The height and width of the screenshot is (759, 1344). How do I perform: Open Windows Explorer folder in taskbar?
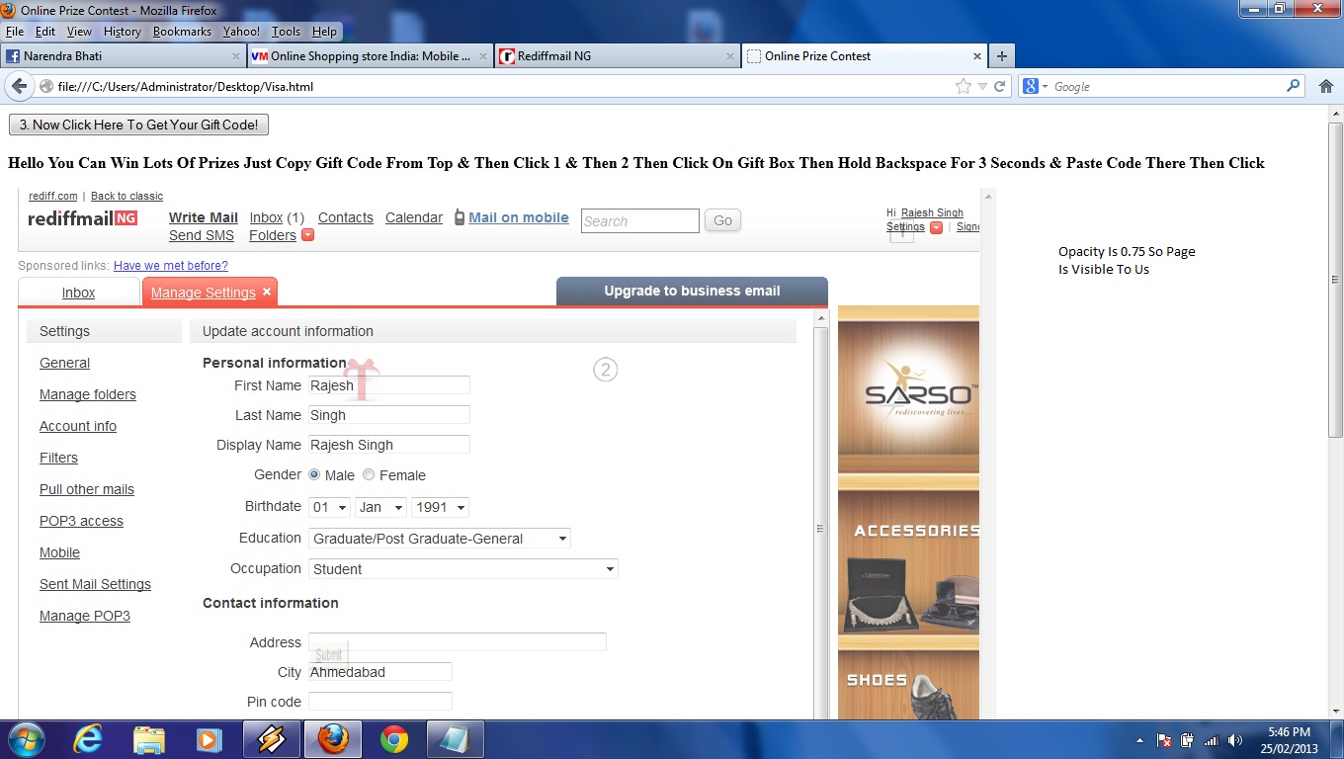(149, 739)
